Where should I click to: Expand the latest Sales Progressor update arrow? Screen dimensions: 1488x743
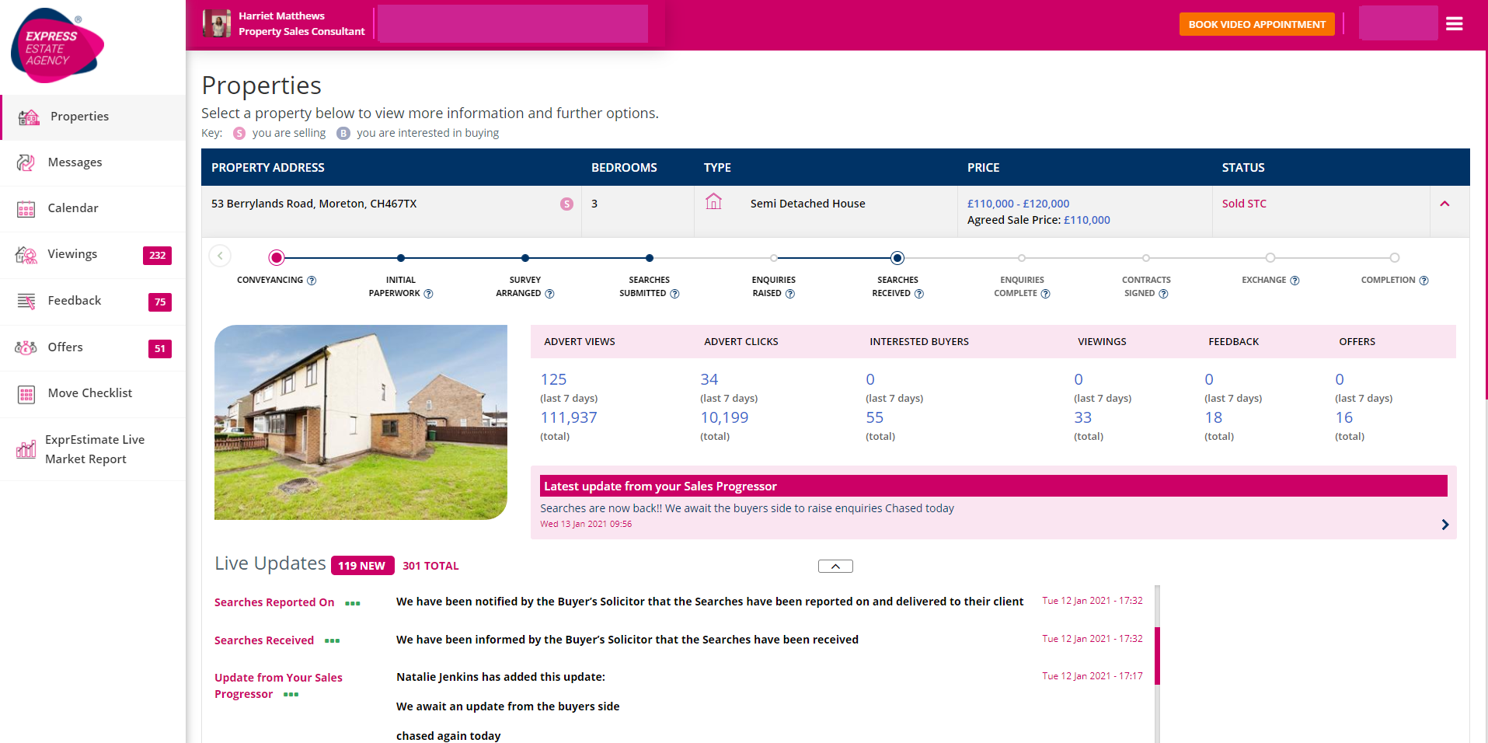point(1444,525)
